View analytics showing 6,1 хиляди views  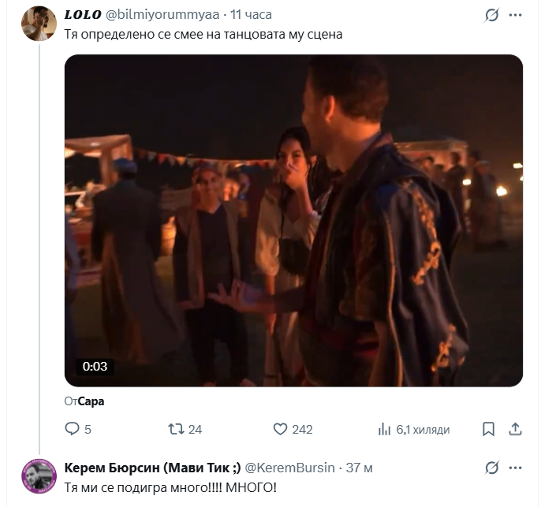[384, 429]
